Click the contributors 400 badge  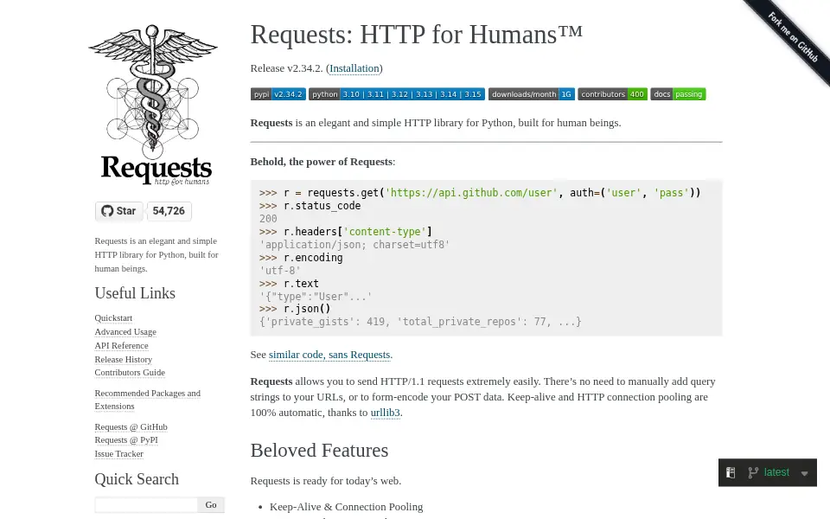[612, 94]
